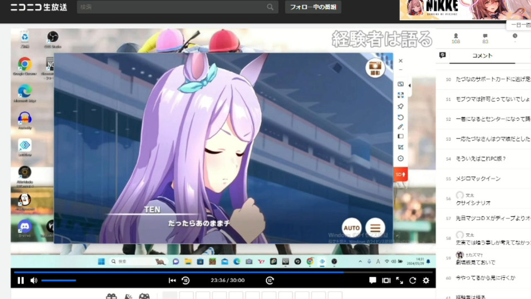Select the コメント tab
The image size is (531, 299).
tap(482, 55)
